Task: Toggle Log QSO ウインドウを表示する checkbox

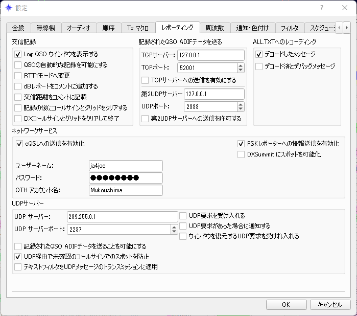Action: pyautogui.click(x=18, y=54)
